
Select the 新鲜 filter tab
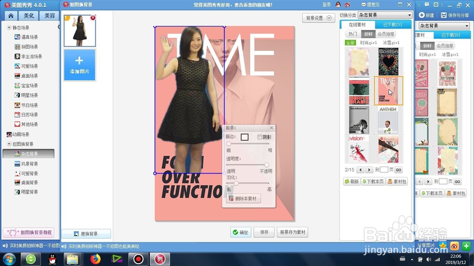[368, 34]
